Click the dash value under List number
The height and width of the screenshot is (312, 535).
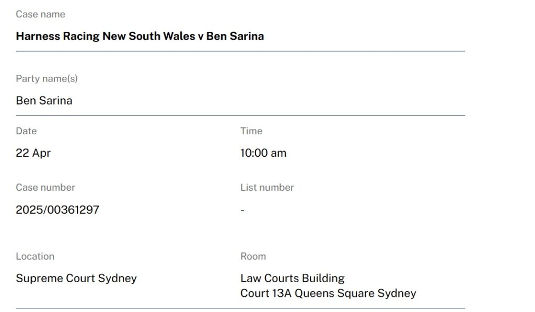click(x=242, y=211)
